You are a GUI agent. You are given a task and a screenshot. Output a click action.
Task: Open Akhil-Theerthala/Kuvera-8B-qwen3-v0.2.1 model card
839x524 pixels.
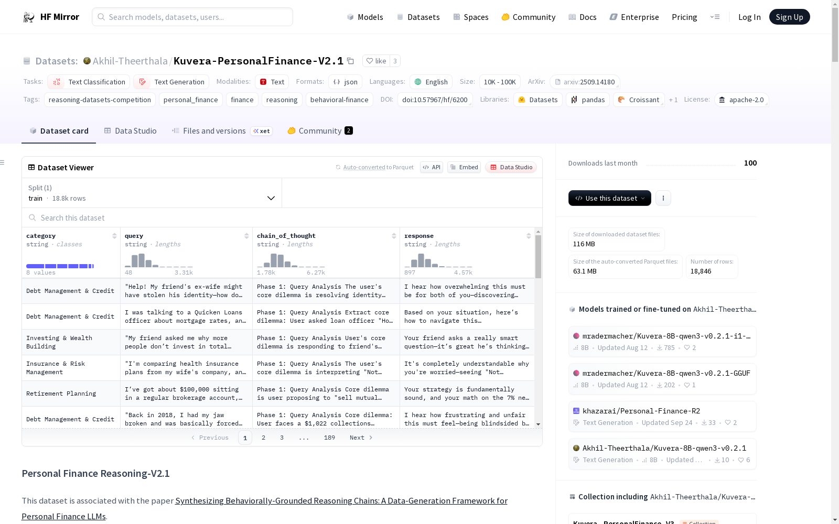(662, 454)
